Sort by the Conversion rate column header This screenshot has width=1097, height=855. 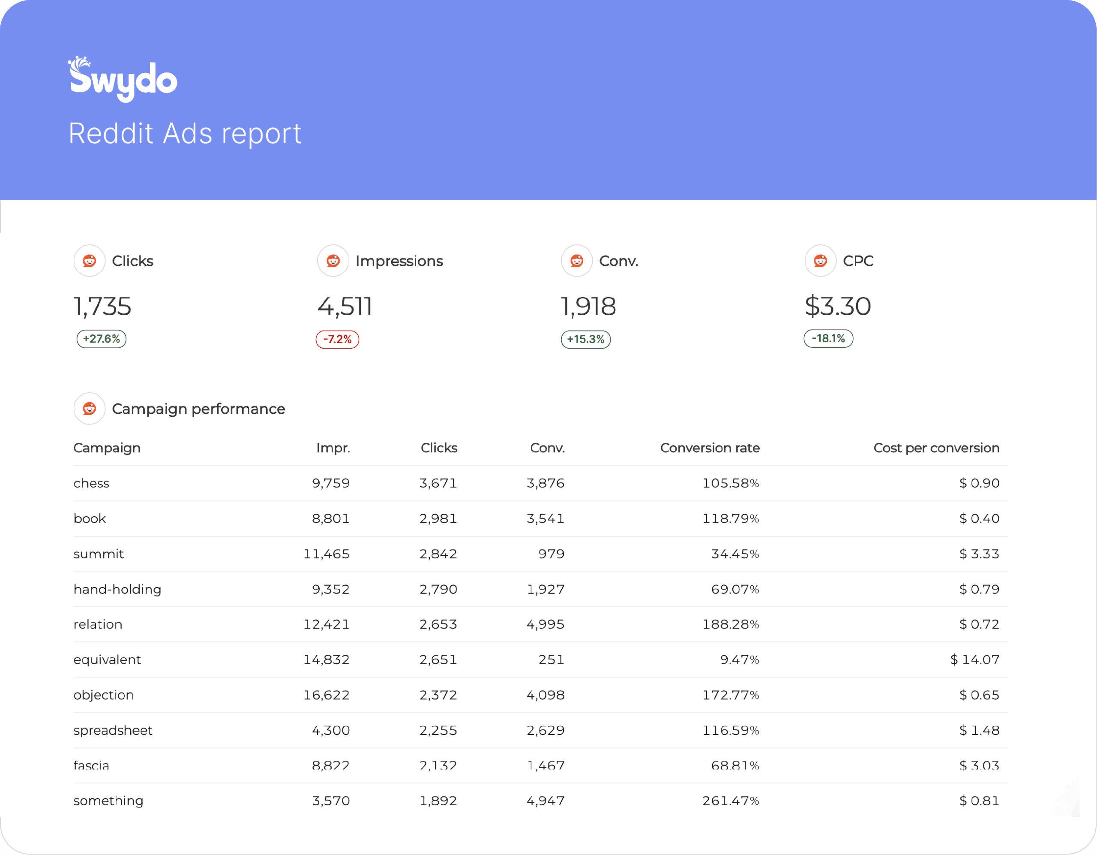[709, 448]
